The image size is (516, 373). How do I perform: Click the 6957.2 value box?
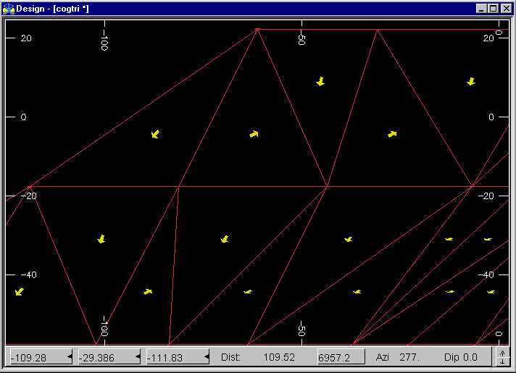click(343, 357)
